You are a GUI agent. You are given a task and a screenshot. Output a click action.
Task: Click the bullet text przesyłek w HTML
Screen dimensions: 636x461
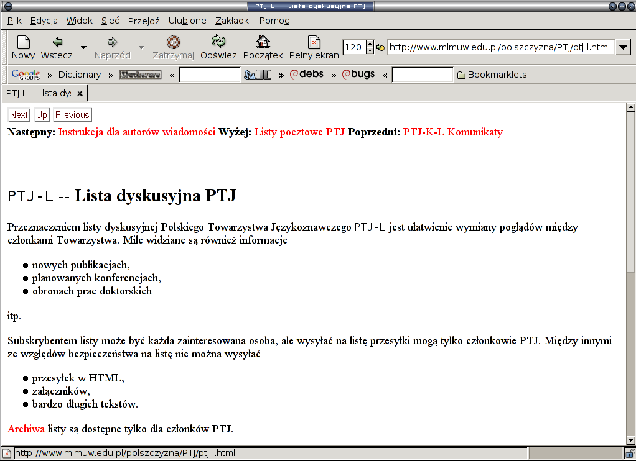point(78,378)
